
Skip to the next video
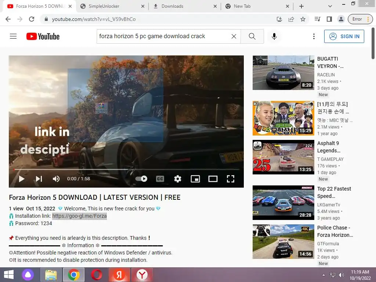(x=39, y=179)
